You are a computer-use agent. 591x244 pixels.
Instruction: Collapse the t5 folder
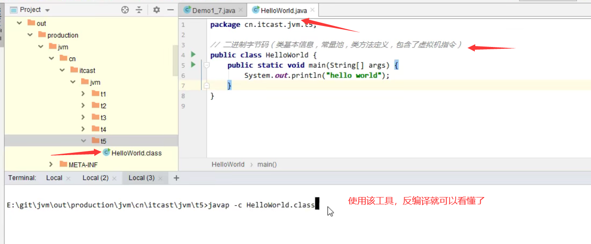[x=83, y=141]
